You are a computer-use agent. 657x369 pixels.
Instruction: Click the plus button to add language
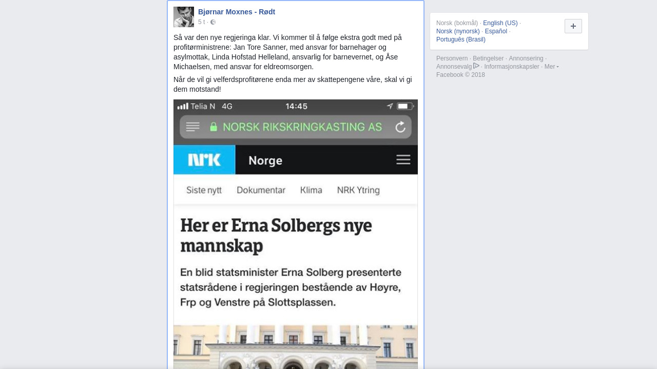573,26
